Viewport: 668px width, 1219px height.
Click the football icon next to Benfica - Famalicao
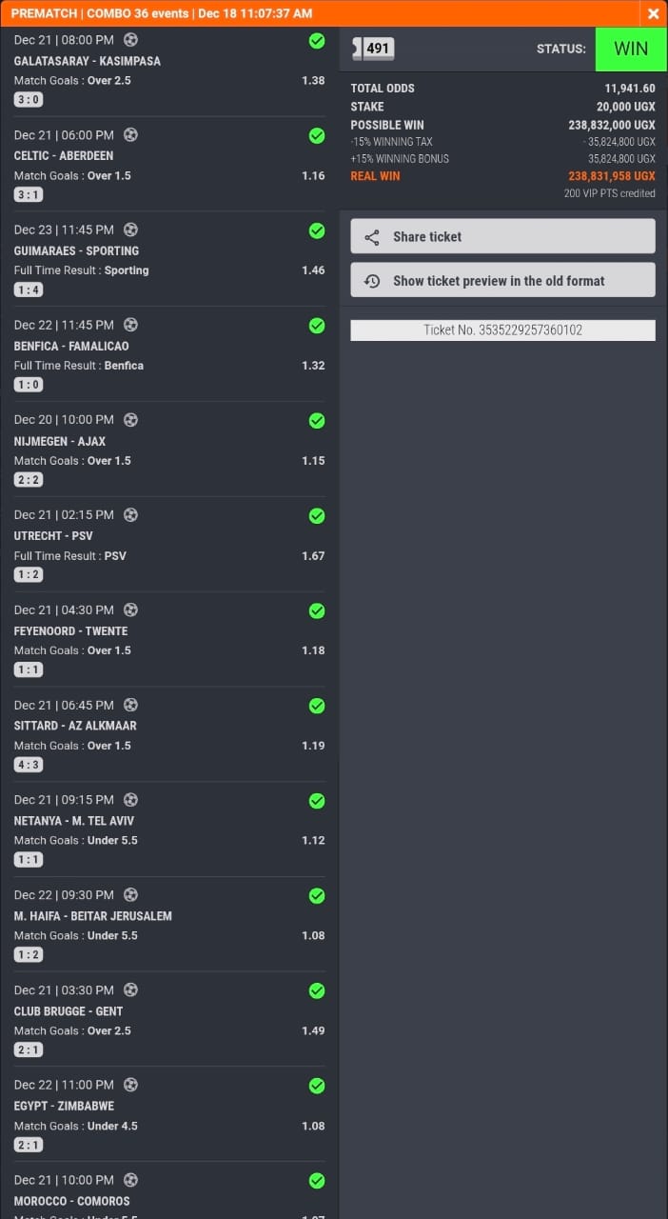coord(130,325)
